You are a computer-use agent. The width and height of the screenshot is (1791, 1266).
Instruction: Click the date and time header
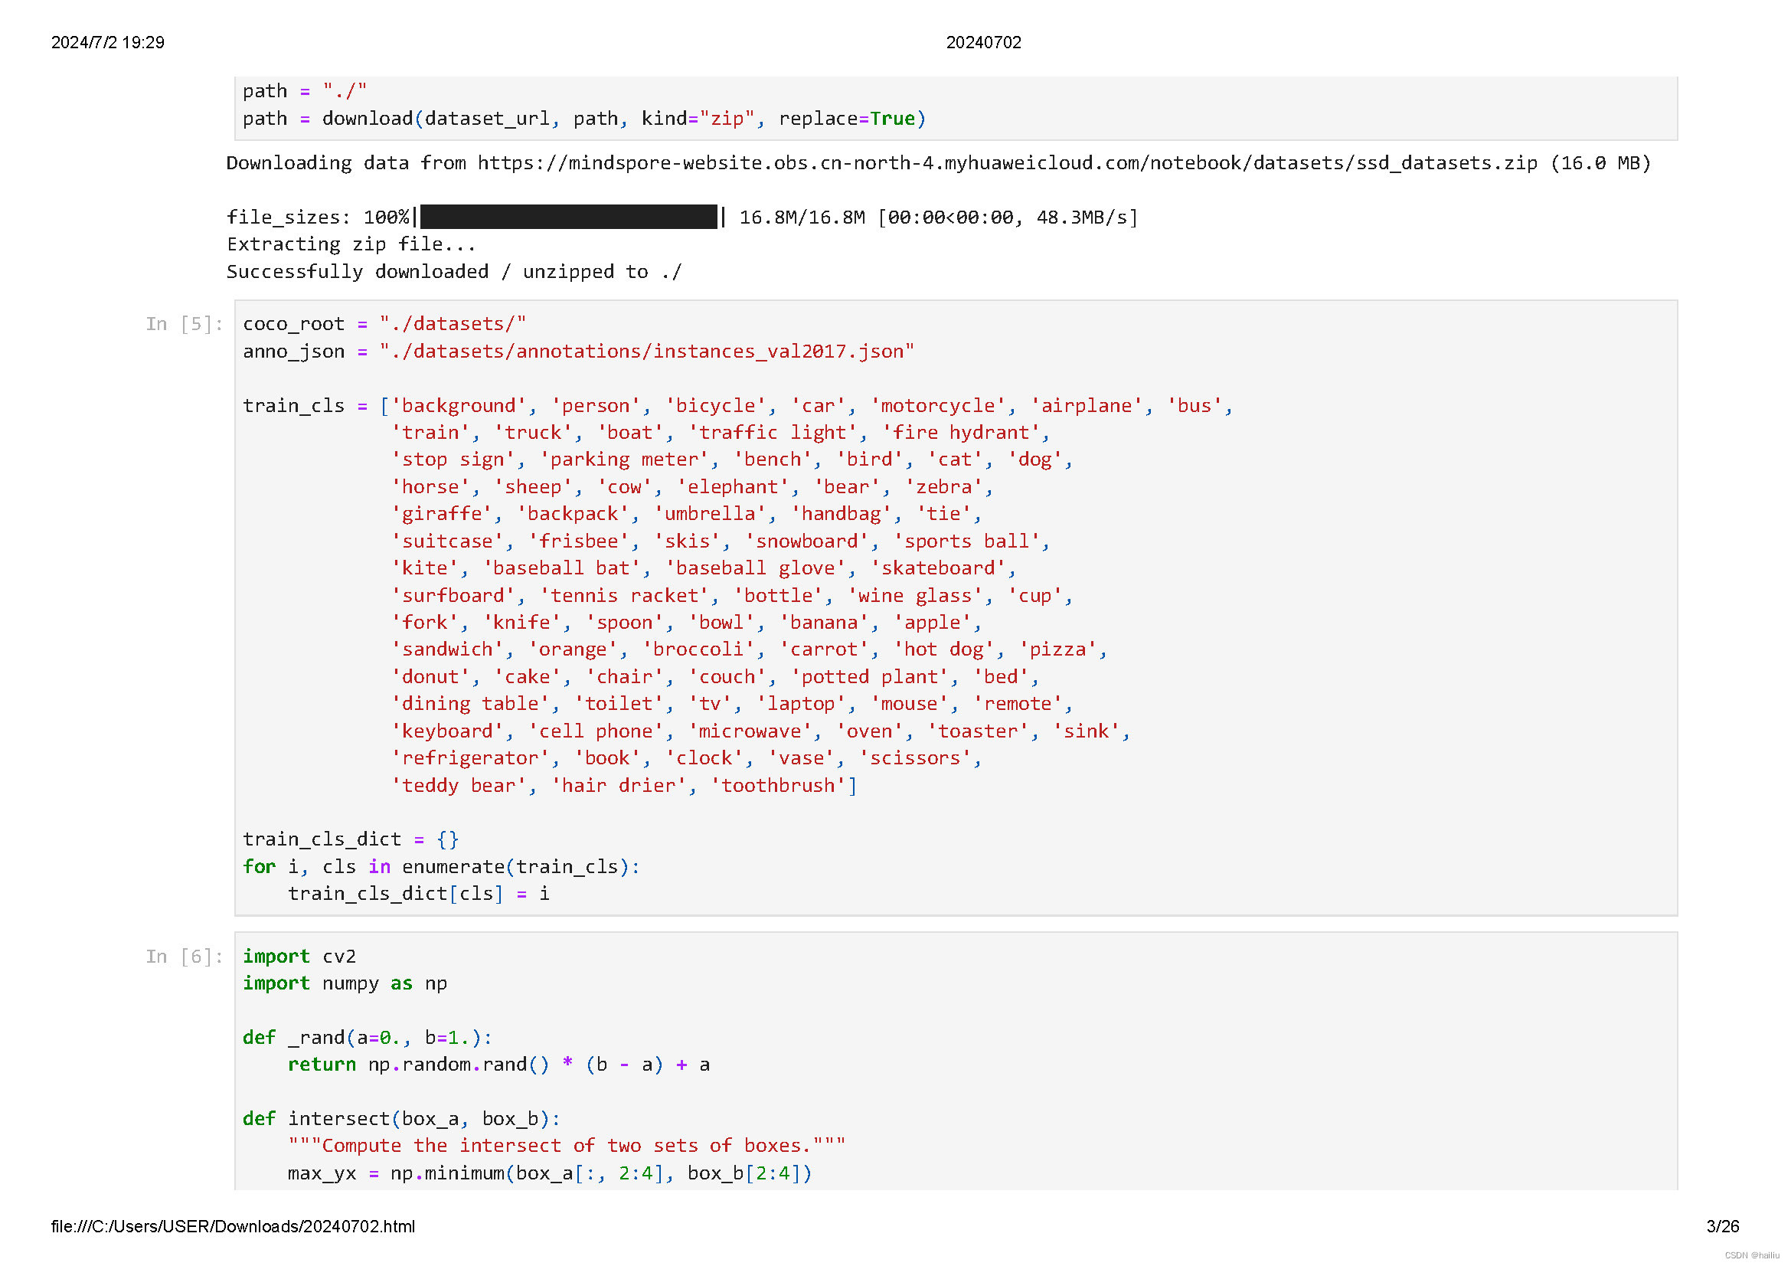click(x=108, y=42)
